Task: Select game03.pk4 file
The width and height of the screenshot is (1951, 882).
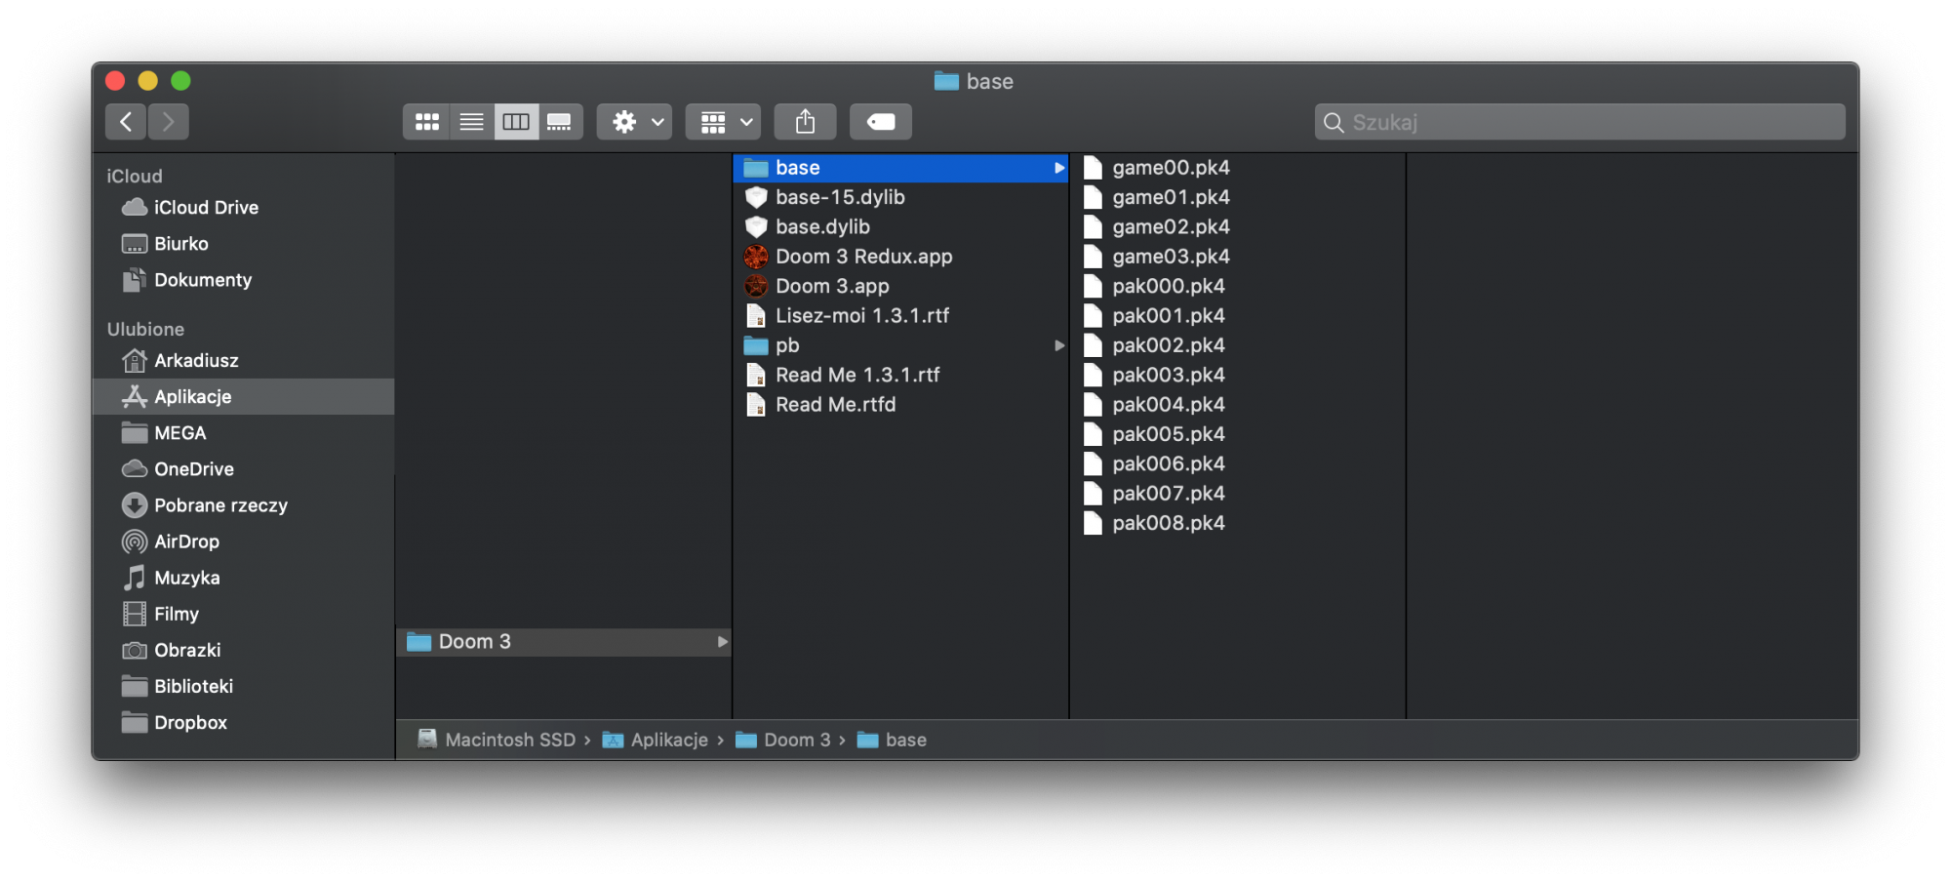Action: click(x=1238, y=257)
